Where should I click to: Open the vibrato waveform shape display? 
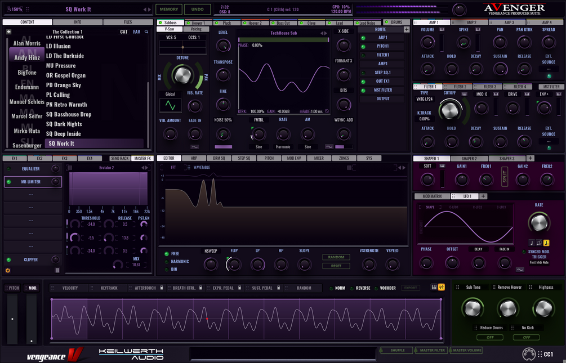pos(170,105)
